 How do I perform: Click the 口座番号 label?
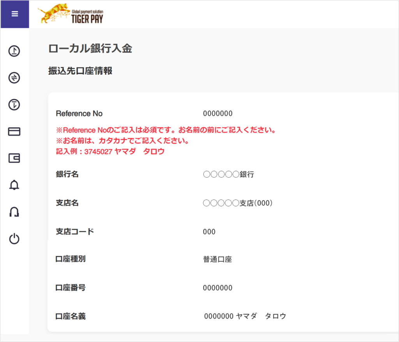[71, 288]
